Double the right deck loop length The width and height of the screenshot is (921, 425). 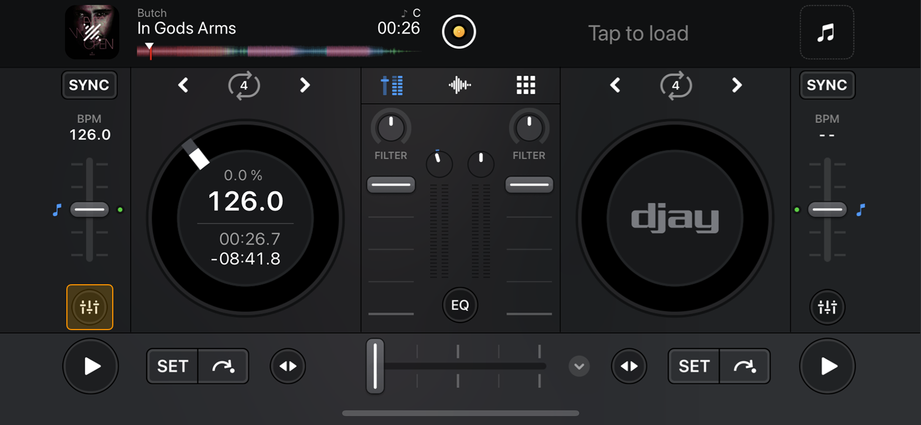(x=736, y=85)
